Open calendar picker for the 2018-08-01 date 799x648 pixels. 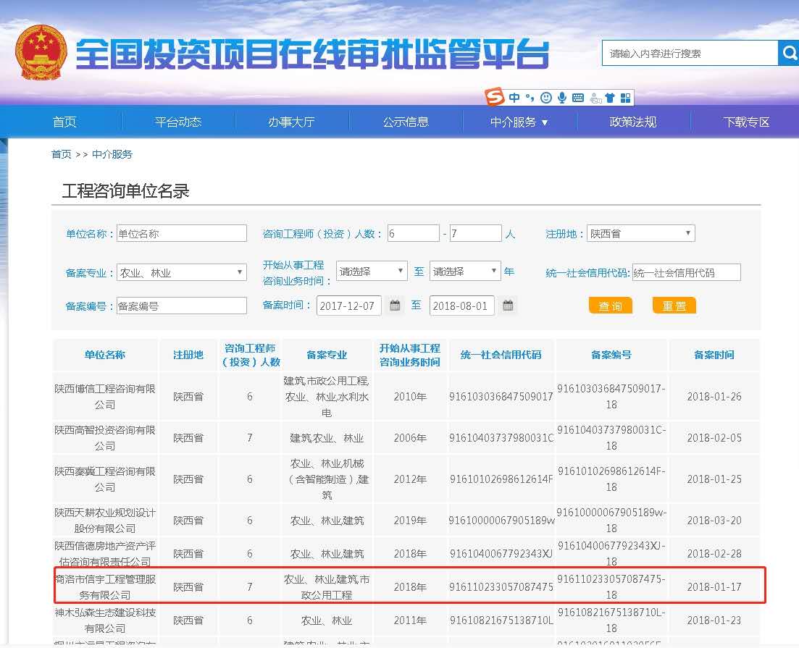tap(508, 306)
